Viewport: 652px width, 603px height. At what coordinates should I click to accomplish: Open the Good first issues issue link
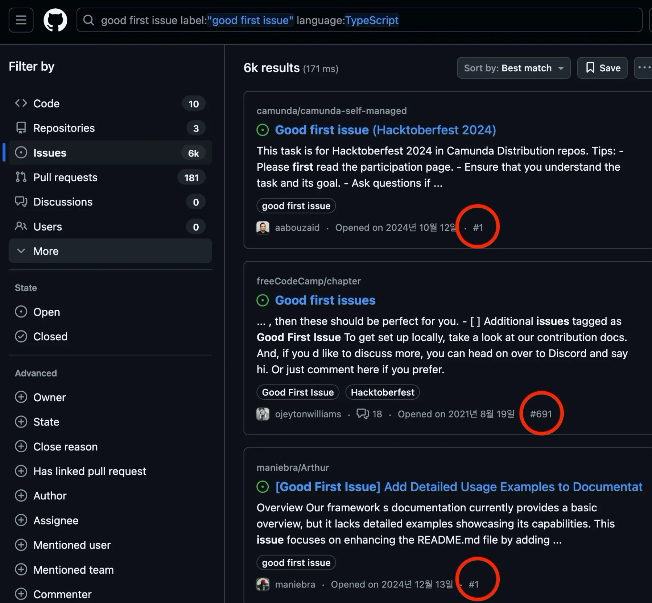coord(325,300)
